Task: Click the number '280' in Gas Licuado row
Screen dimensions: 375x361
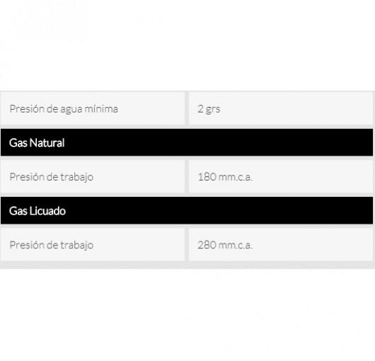Action: click(207, 245)
